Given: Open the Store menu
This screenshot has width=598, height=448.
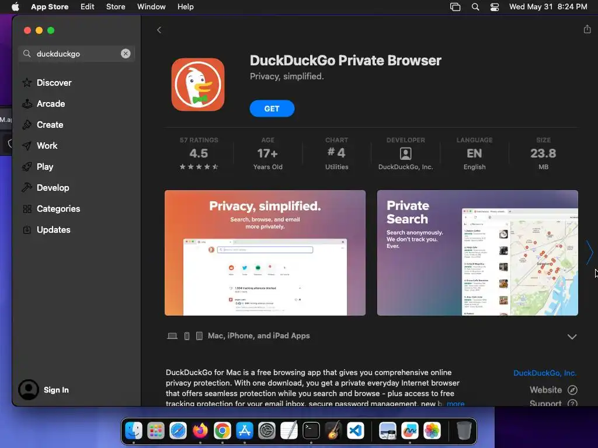Looking at the screenshot, I should pos(116,6).
